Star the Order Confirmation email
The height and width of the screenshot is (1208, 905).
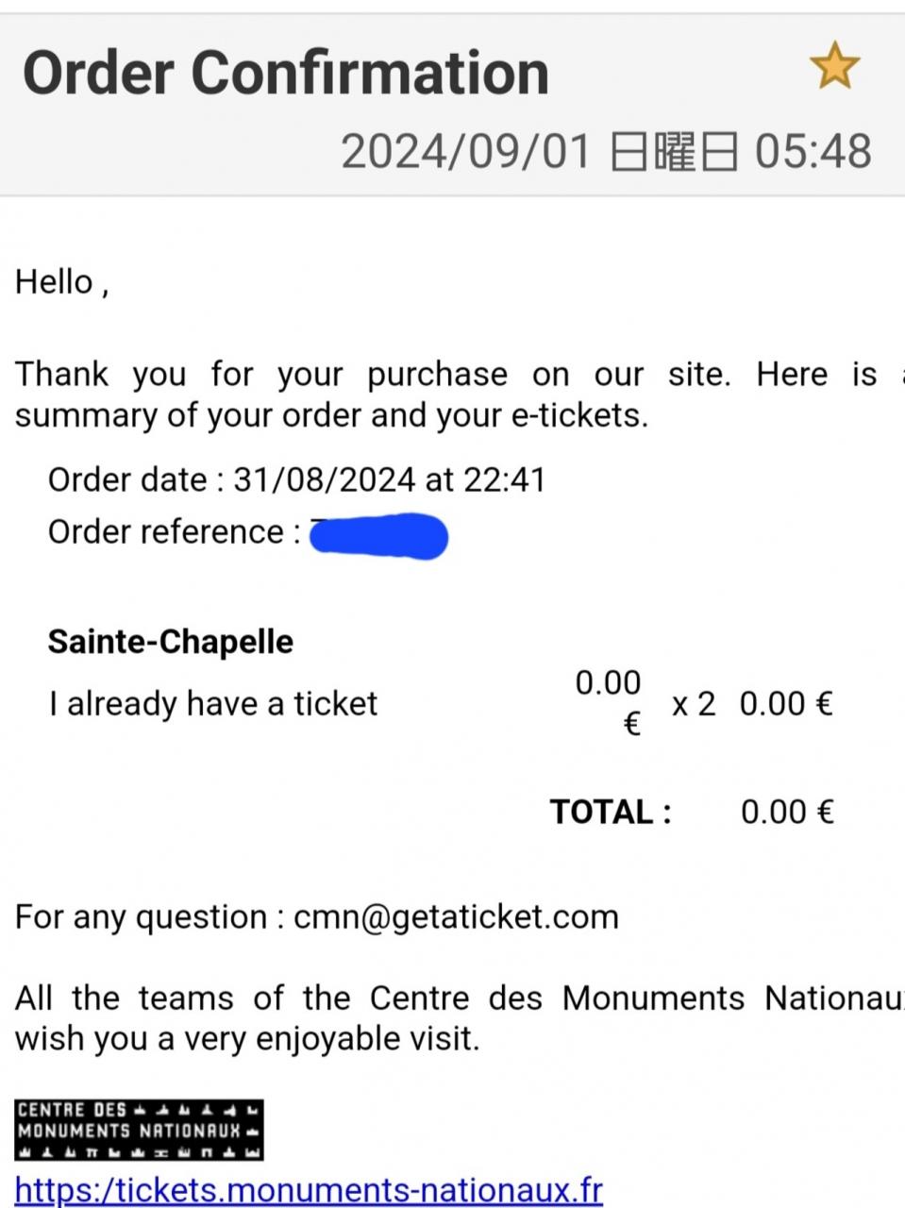pos(834,68)
